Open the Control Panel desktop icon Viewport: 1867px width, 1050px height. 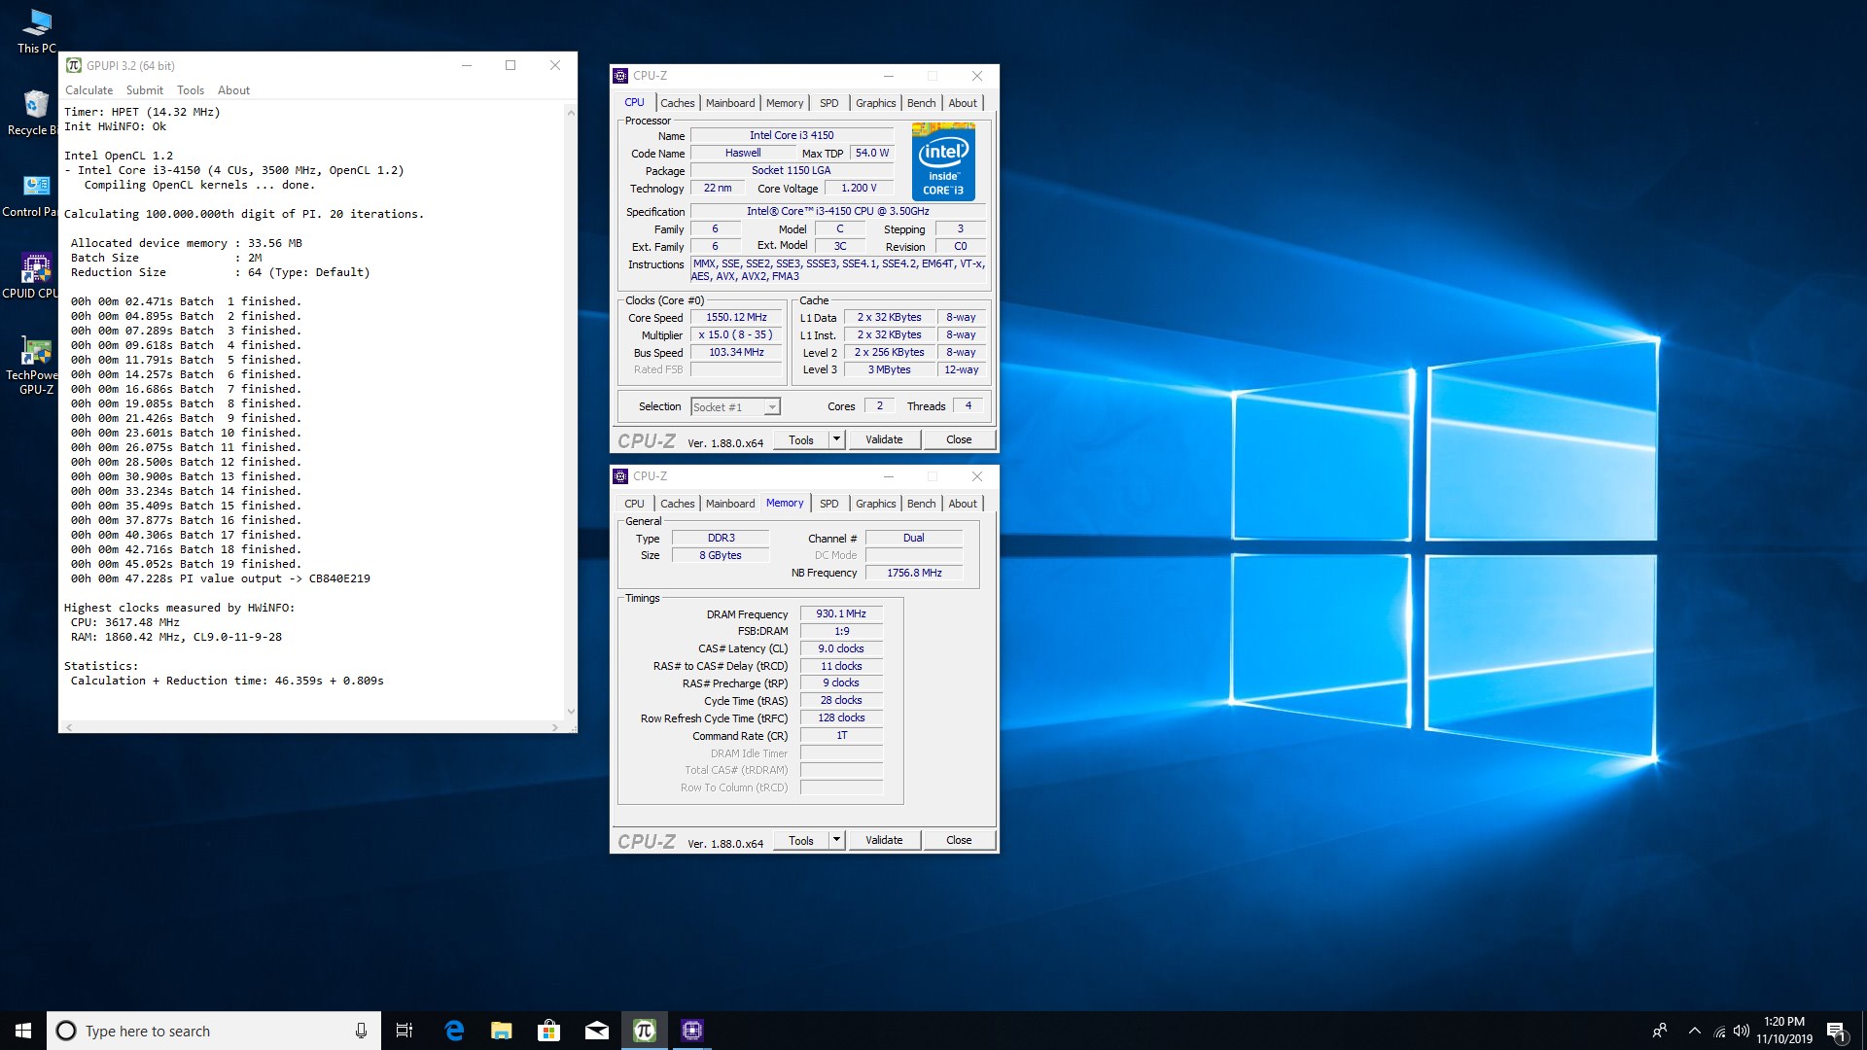coord(31,194)
